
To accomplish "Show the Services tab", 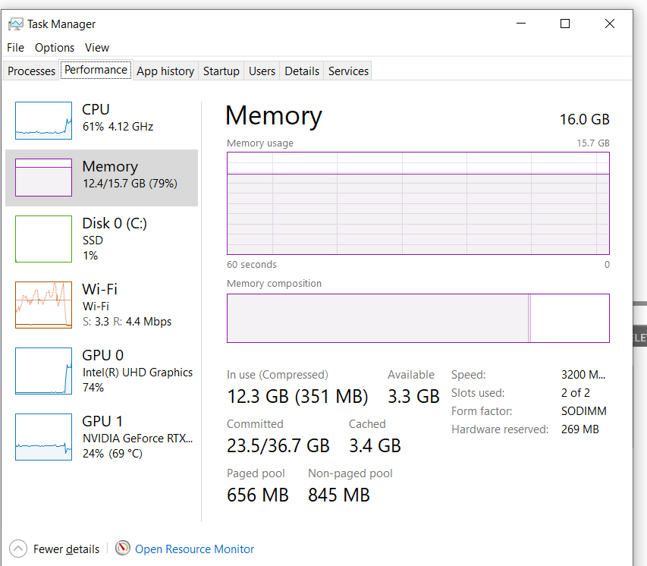I will point(348,71).
